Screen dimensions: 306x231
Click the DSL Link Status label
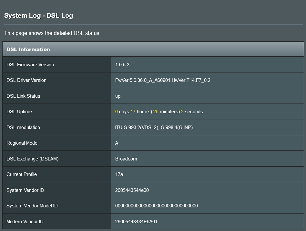(23, 96)
